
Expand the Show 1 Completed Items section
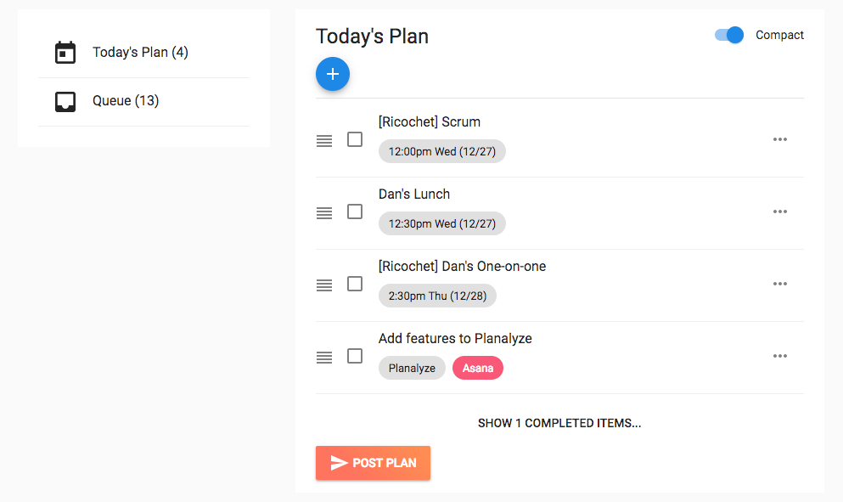(x=559, y=423)
